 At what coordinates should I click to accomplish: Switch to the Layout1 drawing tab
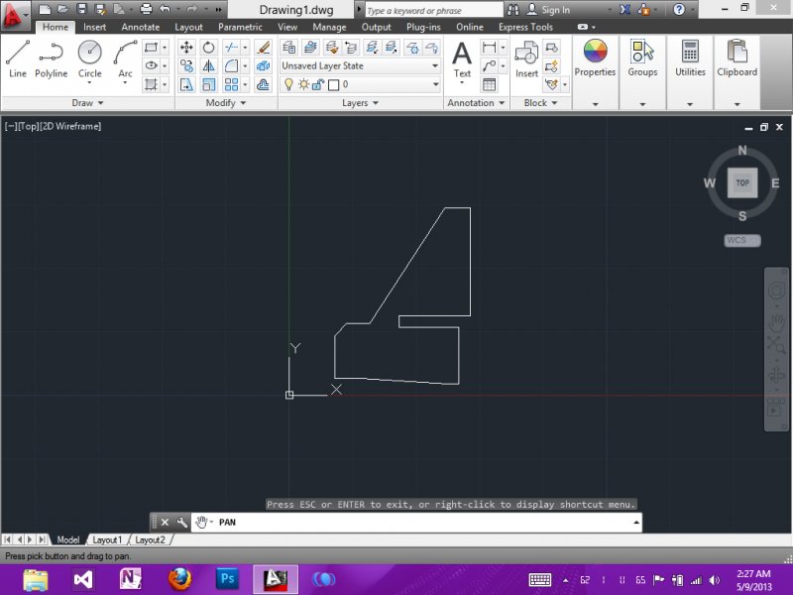tap(107, 539)
